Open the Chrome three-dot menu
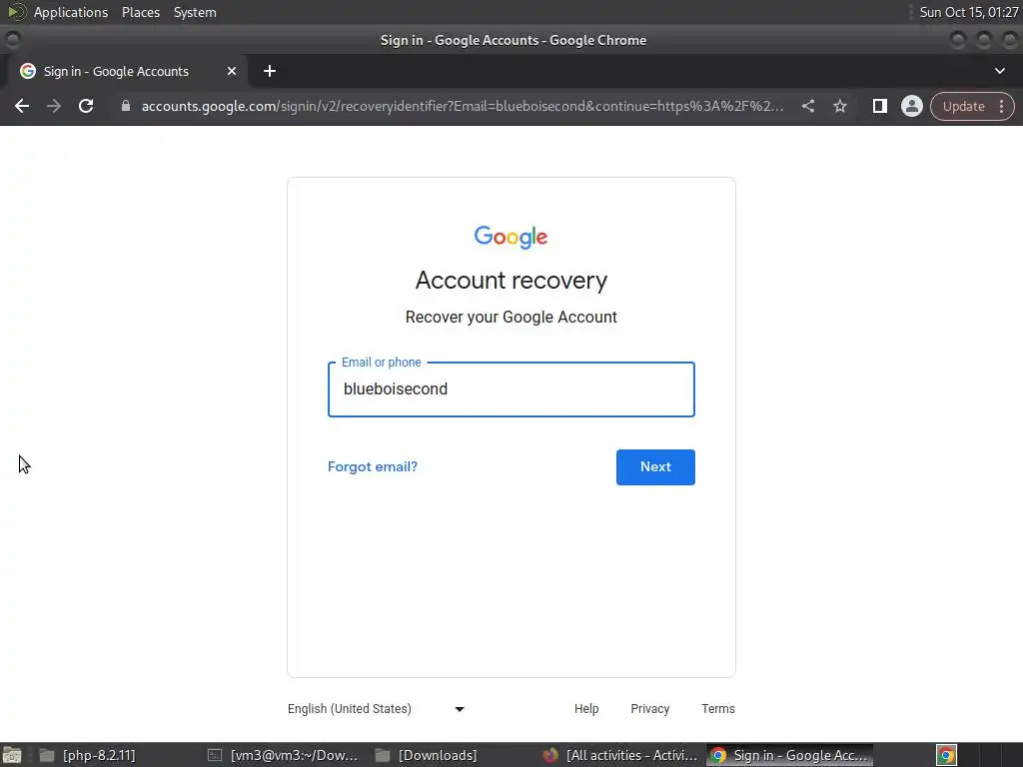The width and height of the screenshot is (1023, 767). click(1001, 106)
